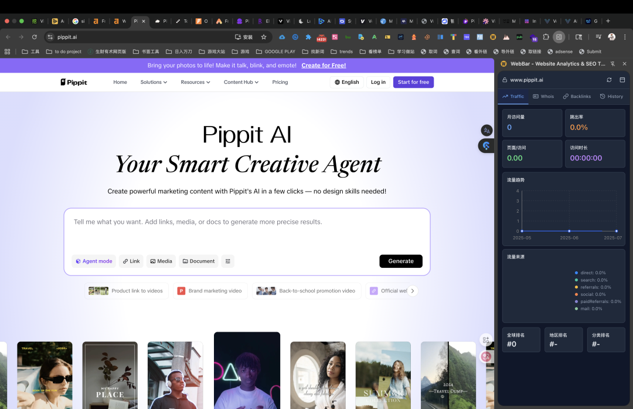Click the Chrome profile avatar

tap(611, 37)
